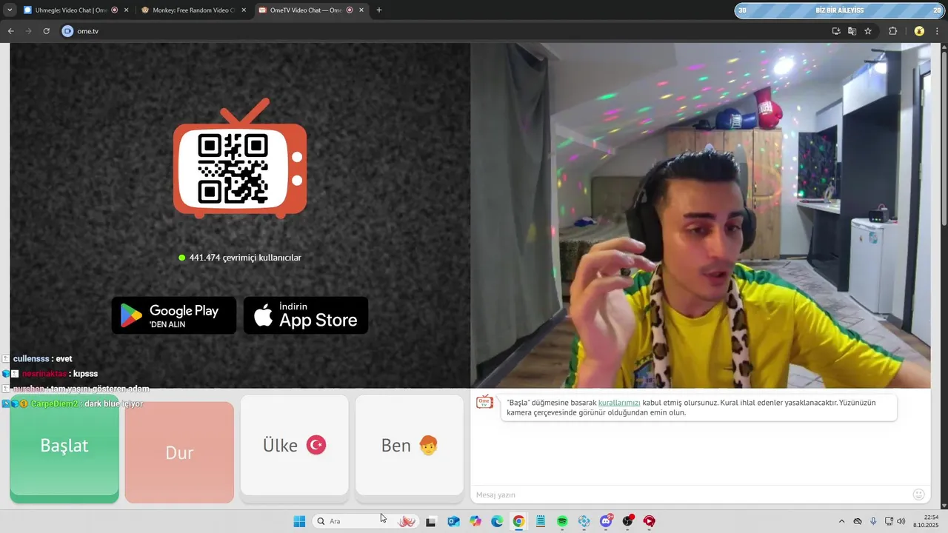Close the Monkey tab
The width and height of the screenshot is (948, 533).
pyautogui.click(x=244, y=10)
